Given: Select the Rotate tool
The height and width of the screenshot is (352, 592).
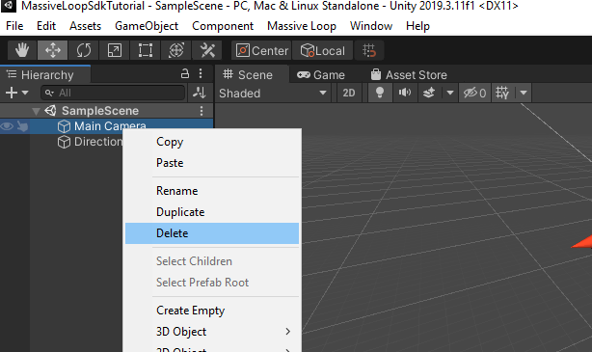Looking at the screenshot, I should (84, 50).
